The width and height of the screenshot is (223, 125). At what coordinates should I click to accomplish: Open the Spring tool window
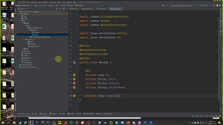pyautogui.click(x=99, y=114)
